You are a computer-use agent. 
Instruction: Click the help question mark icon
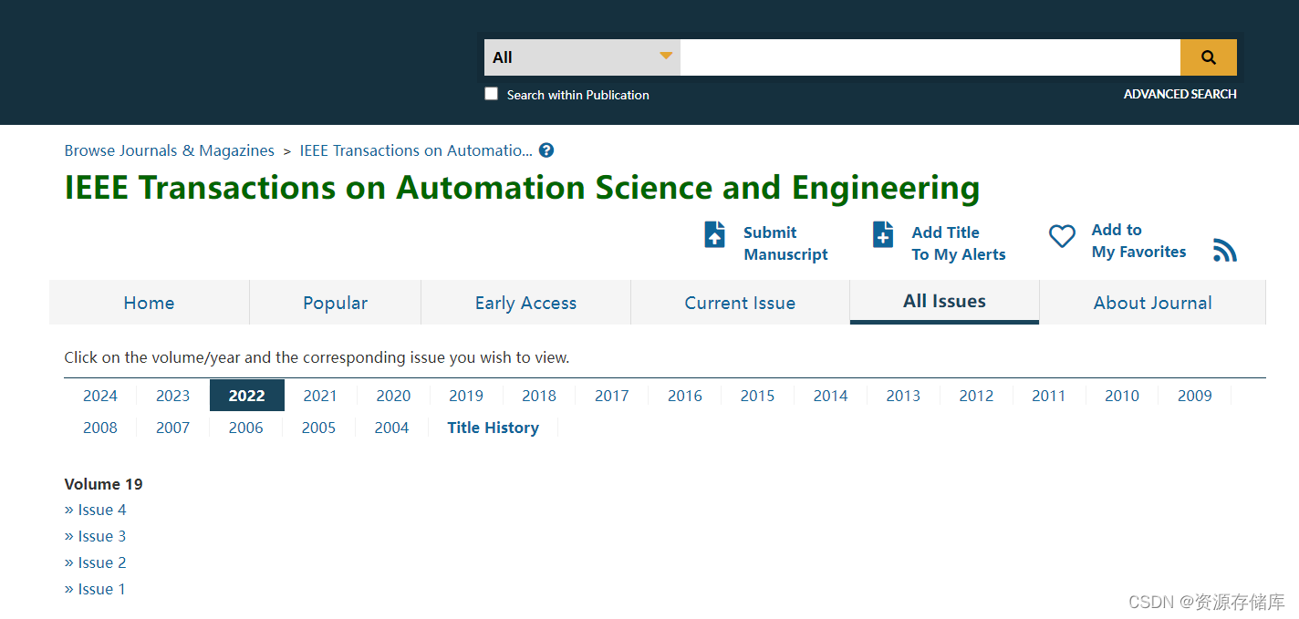546,150
